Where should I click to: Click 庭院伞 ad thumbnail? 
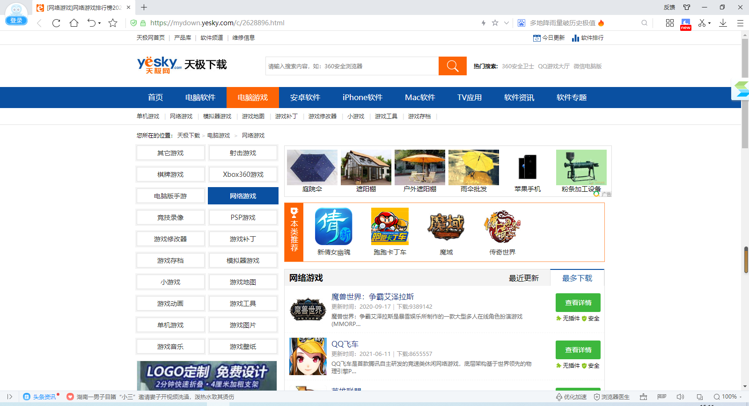click(312, 167)
